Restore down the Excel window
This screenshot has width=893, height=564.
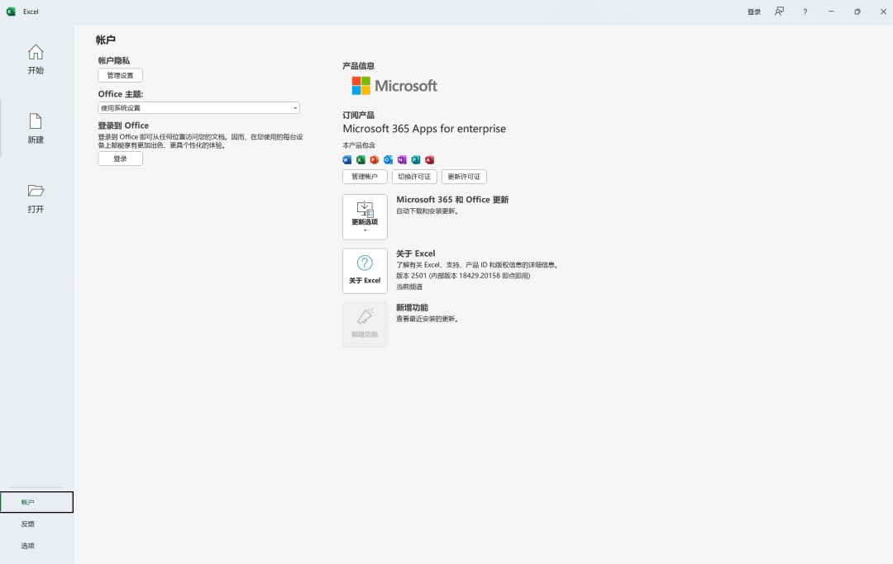[857, 12]
